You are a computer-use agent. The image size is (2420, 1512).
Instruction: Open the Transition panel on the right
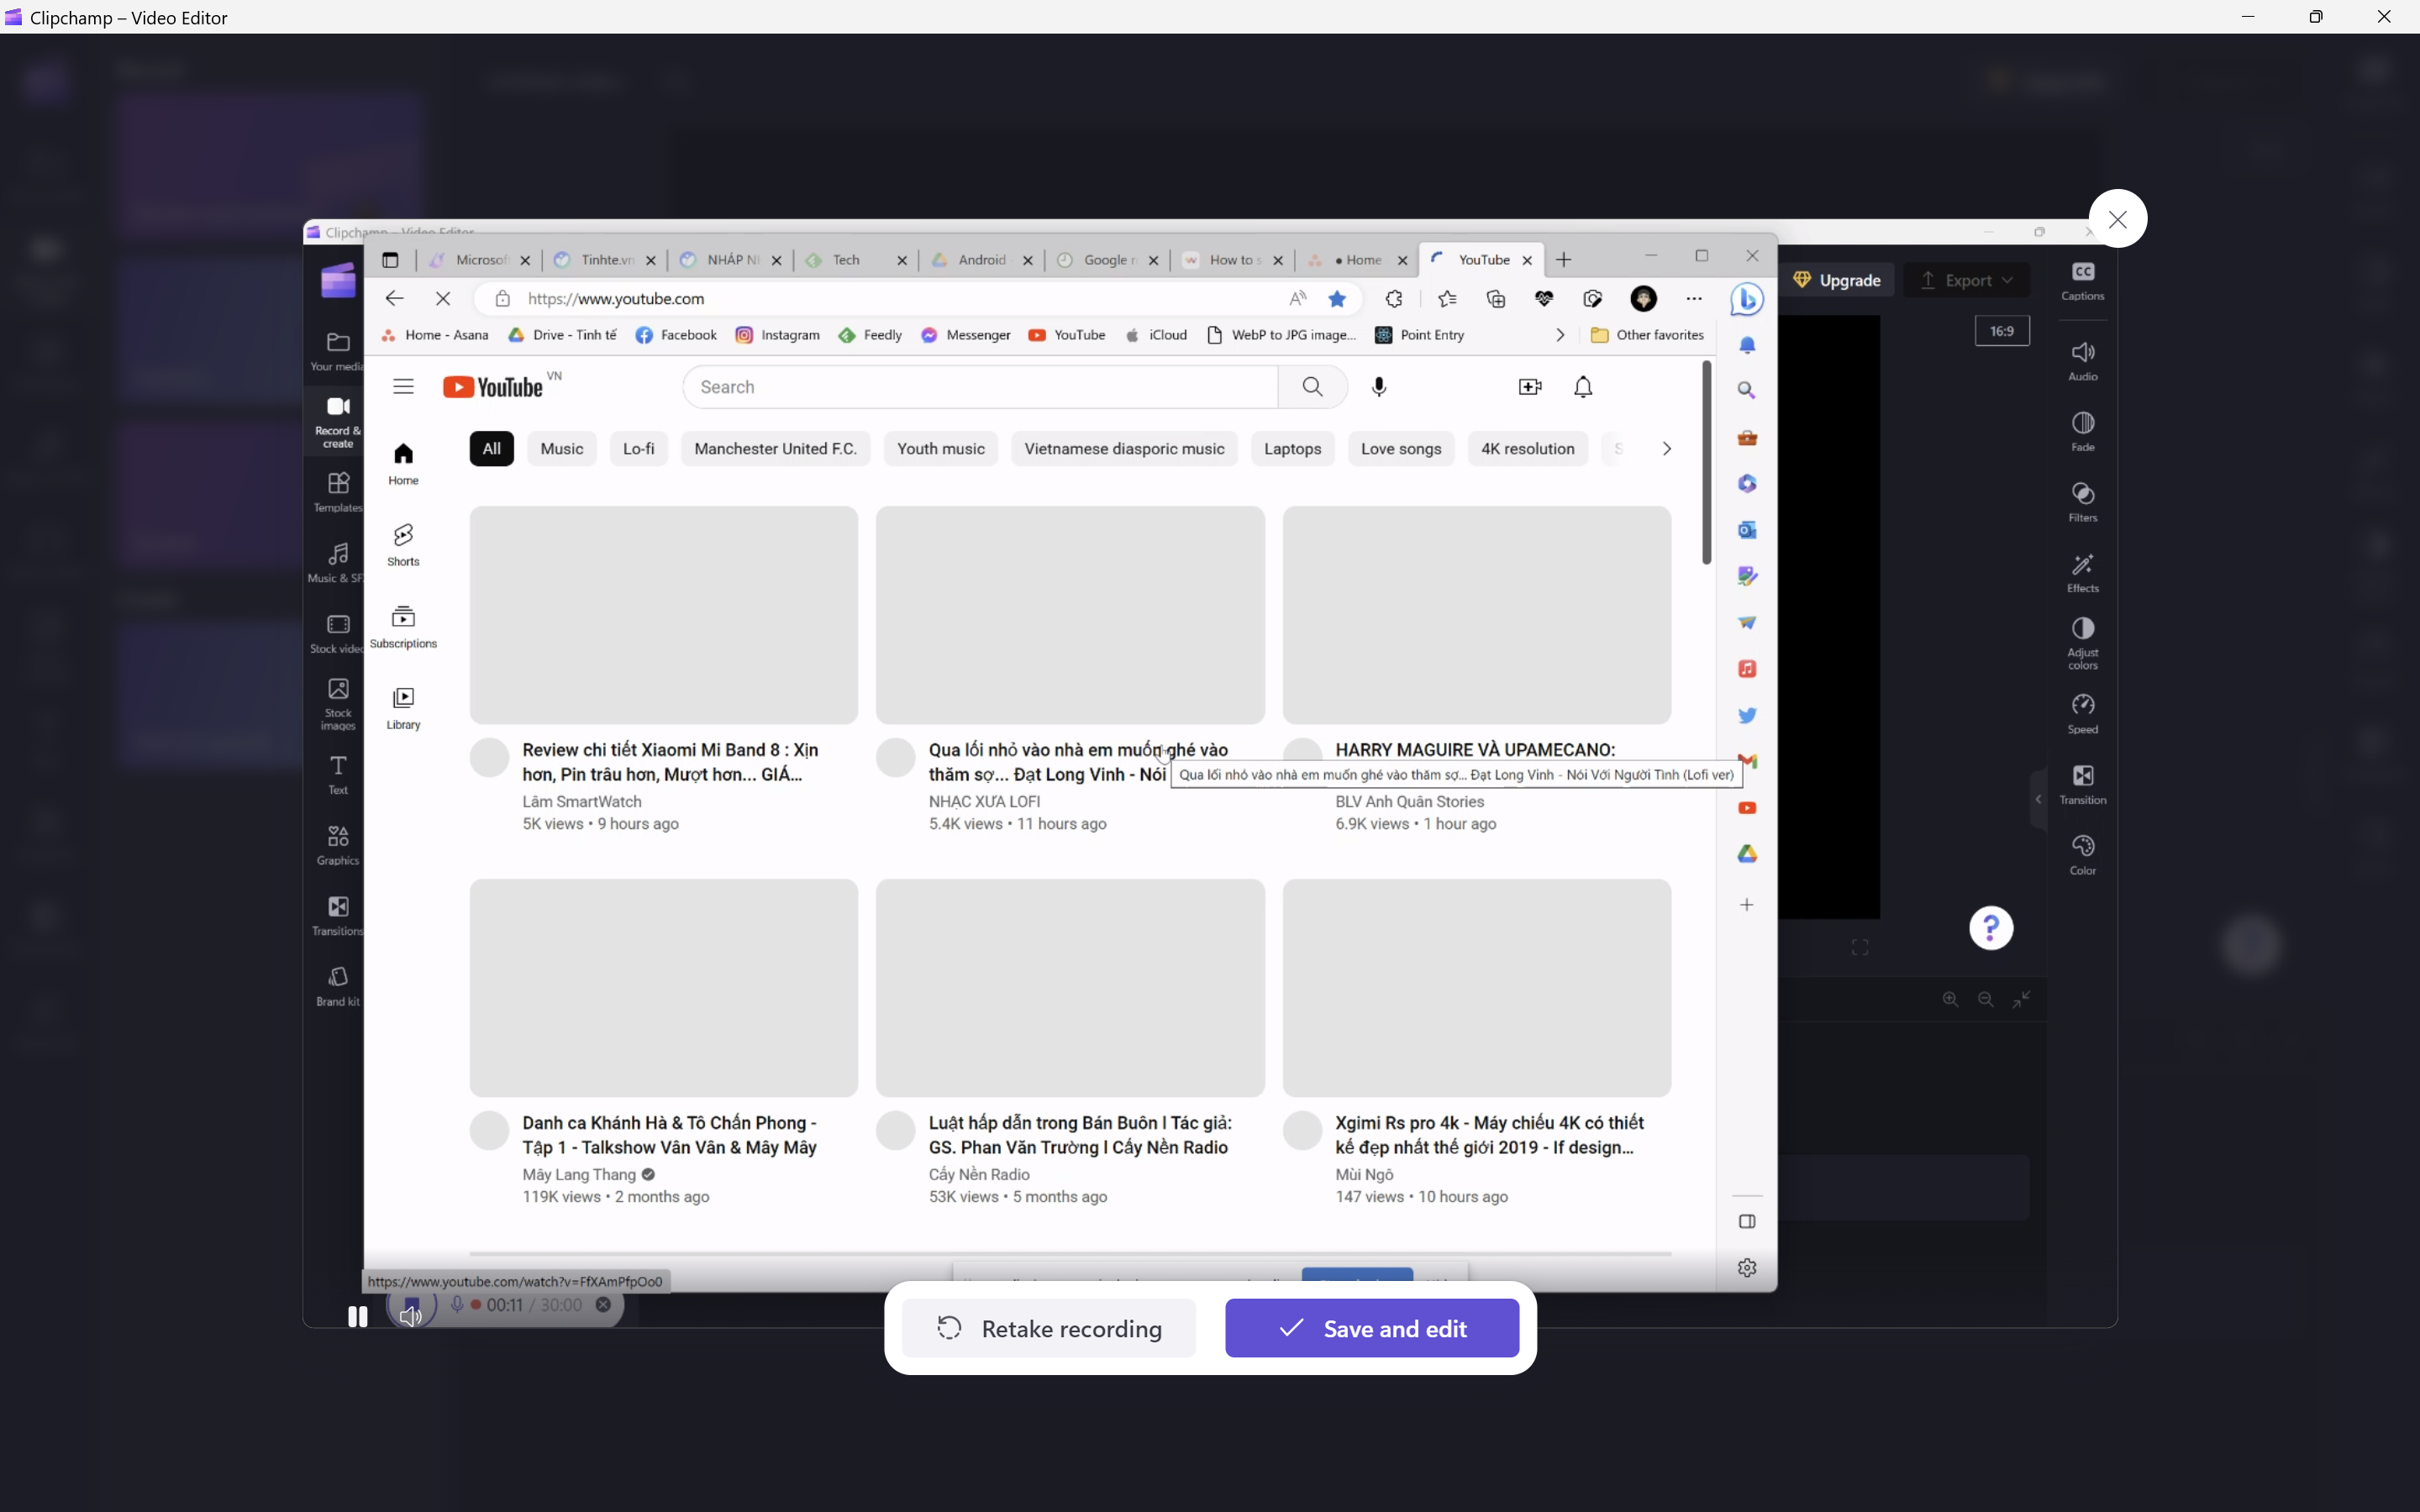2083,785
